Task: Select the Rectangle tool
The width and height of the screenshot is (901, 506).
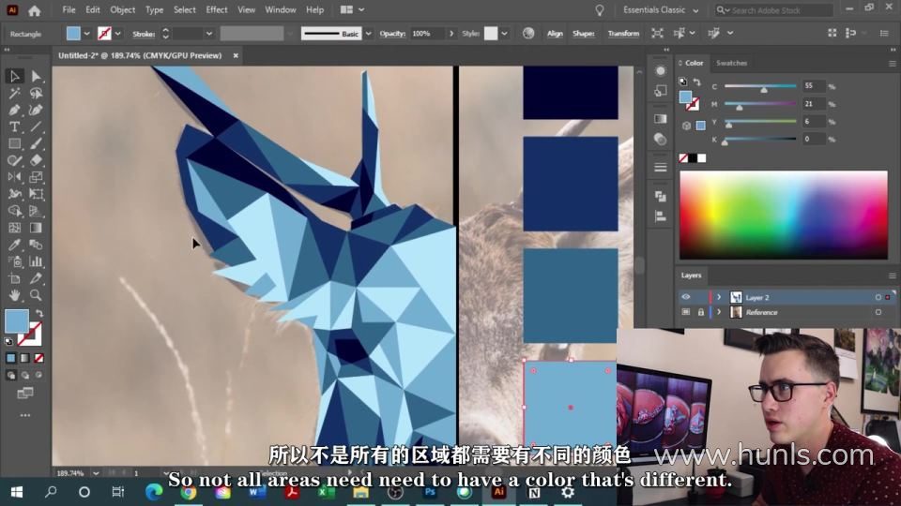Action: (x=14, y=143)
